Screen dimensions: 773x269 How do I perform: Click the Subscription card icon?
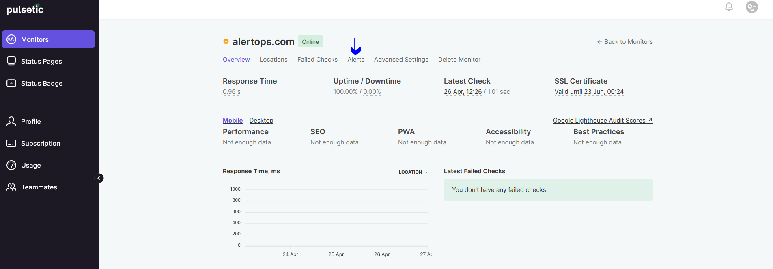coord(11,143)
